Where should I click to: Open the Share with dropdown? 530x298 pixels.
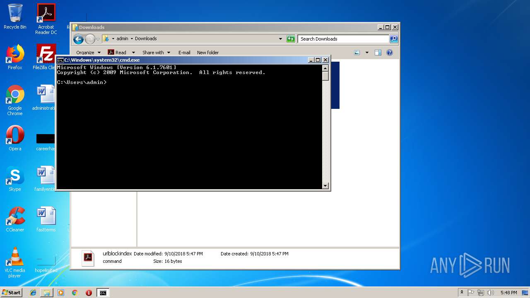[156, 53]
